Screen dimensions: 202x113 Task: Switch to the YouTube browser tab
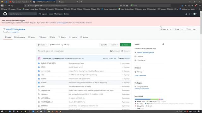20,2
